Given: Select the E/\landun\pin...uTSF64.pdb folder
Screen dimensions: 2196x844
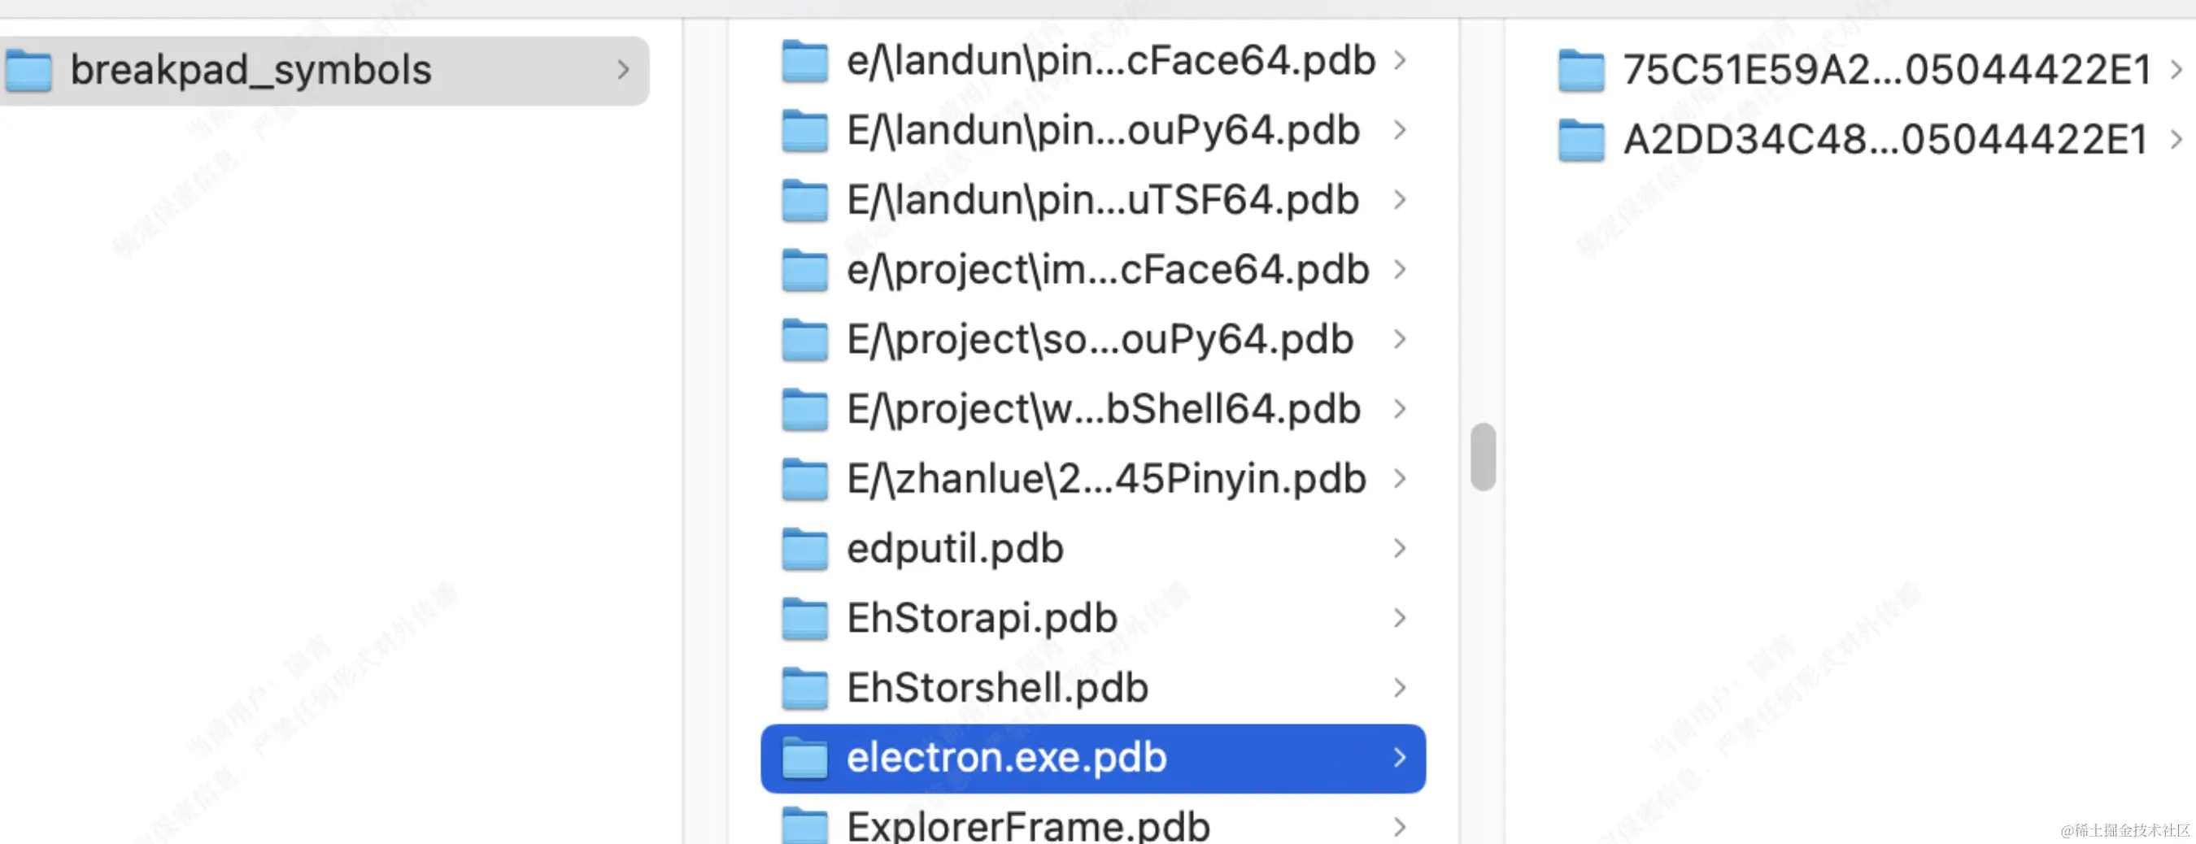Looking at the screenshot, I should [x=1093, y=200].
